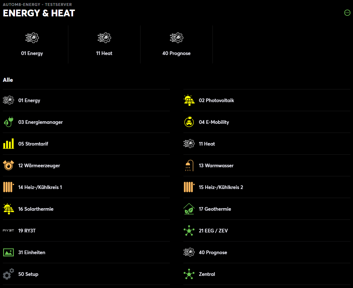Select 15 Heiz-/Kühlkreis 2 from the list

point(221,187)
